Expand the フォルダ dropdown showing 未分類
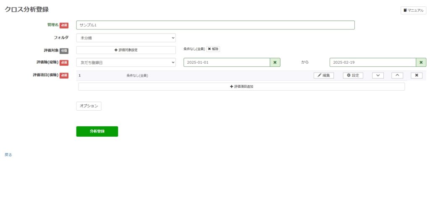 click(x=126, y=38)
